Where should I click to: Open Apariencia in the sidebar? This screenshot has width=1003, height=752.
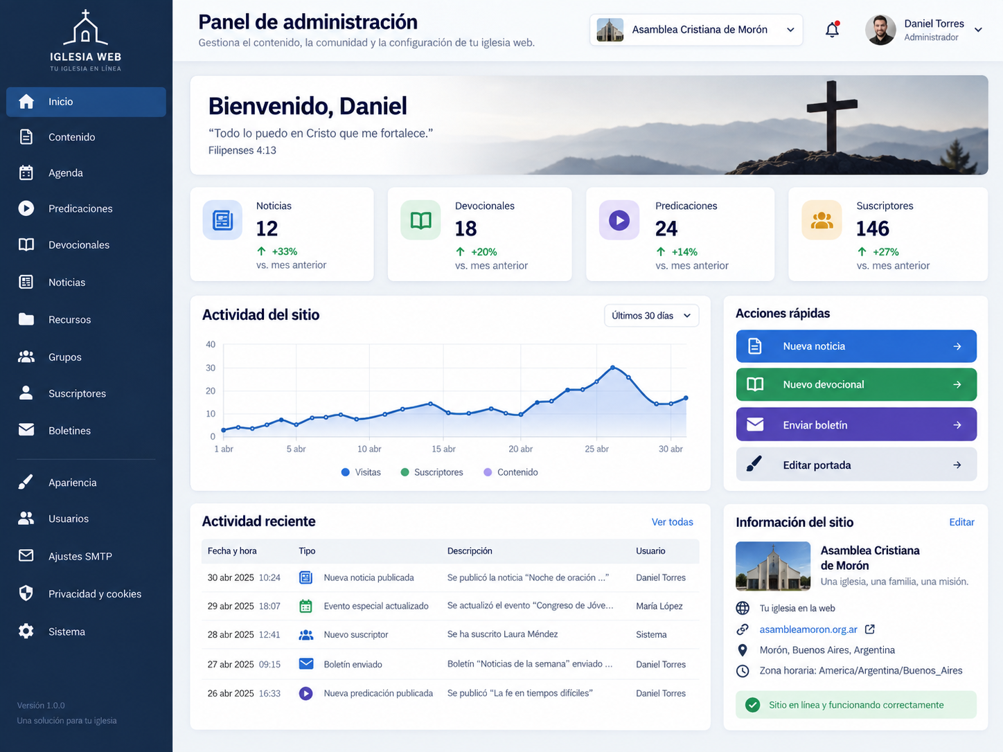(86, 483)
